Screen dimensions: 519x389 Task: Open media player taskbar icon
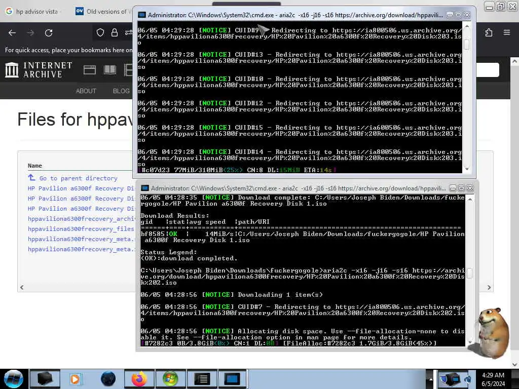pyautogui.click(x=75, y=379)
